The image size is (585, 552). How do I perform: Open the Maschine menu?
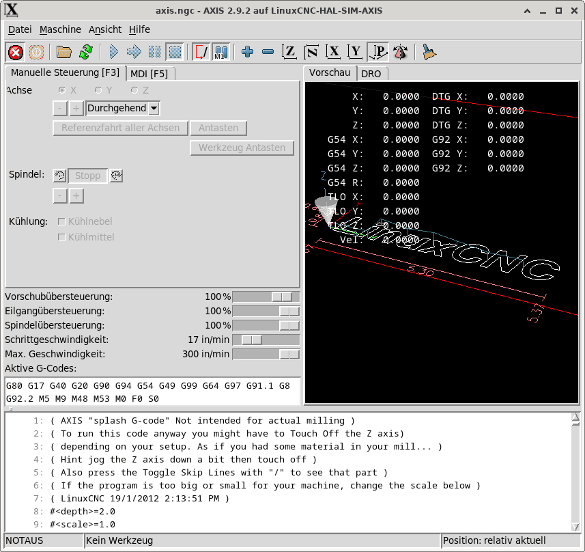click(60, 29)
